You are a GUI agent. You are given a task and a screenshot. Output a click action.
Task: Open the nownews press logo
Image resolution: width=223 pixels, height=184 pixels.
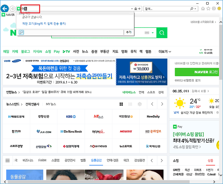pos(98,146)
